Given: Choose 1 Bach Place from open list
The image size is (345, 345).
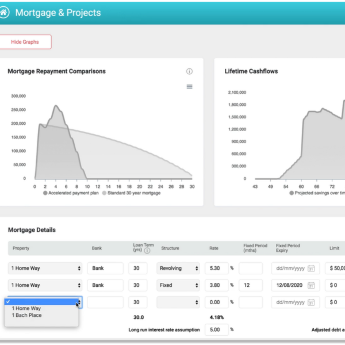Looking at the screenshot, I should pyautogui.click(x=27, y=315).
